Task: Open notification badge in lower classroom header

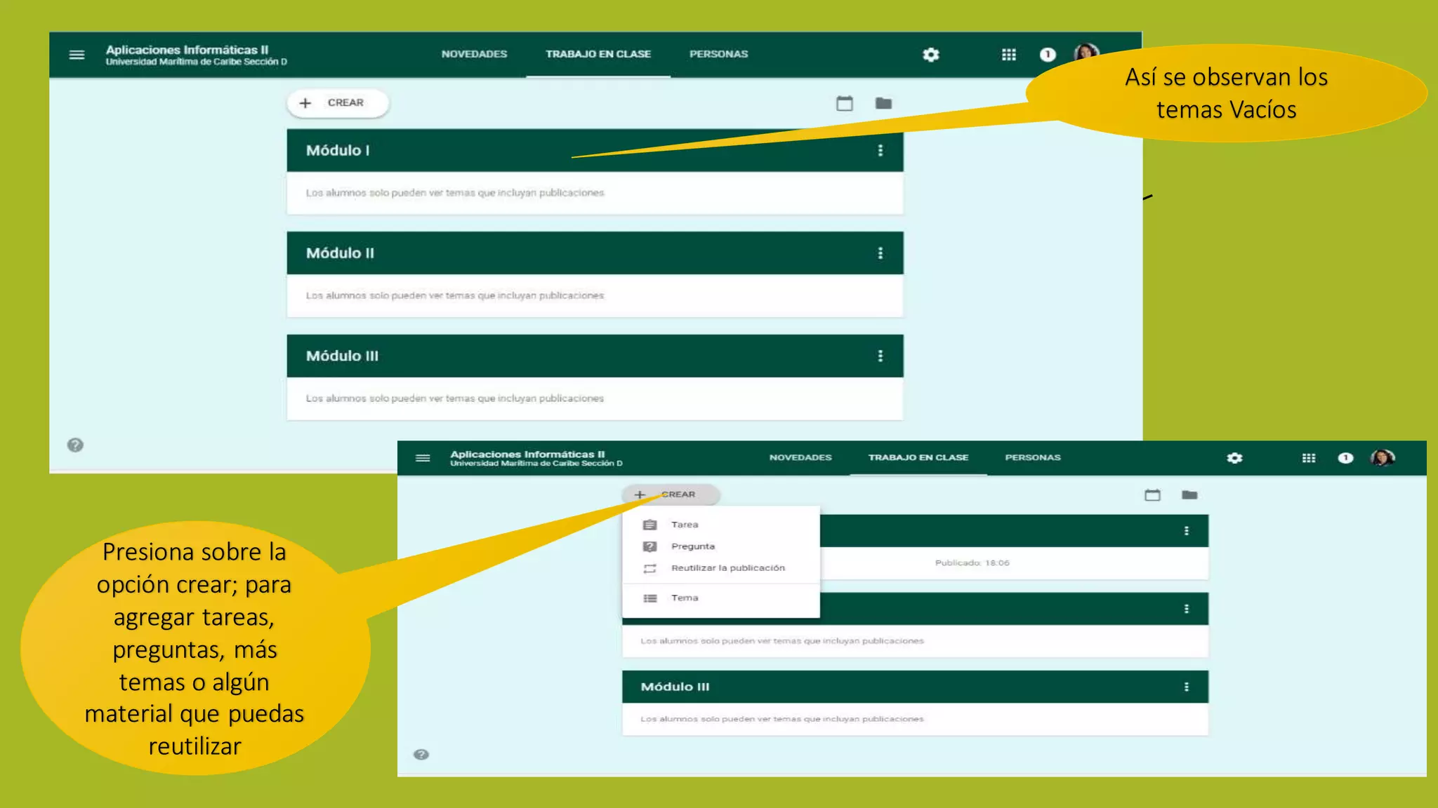Action: click(1345, 458)
